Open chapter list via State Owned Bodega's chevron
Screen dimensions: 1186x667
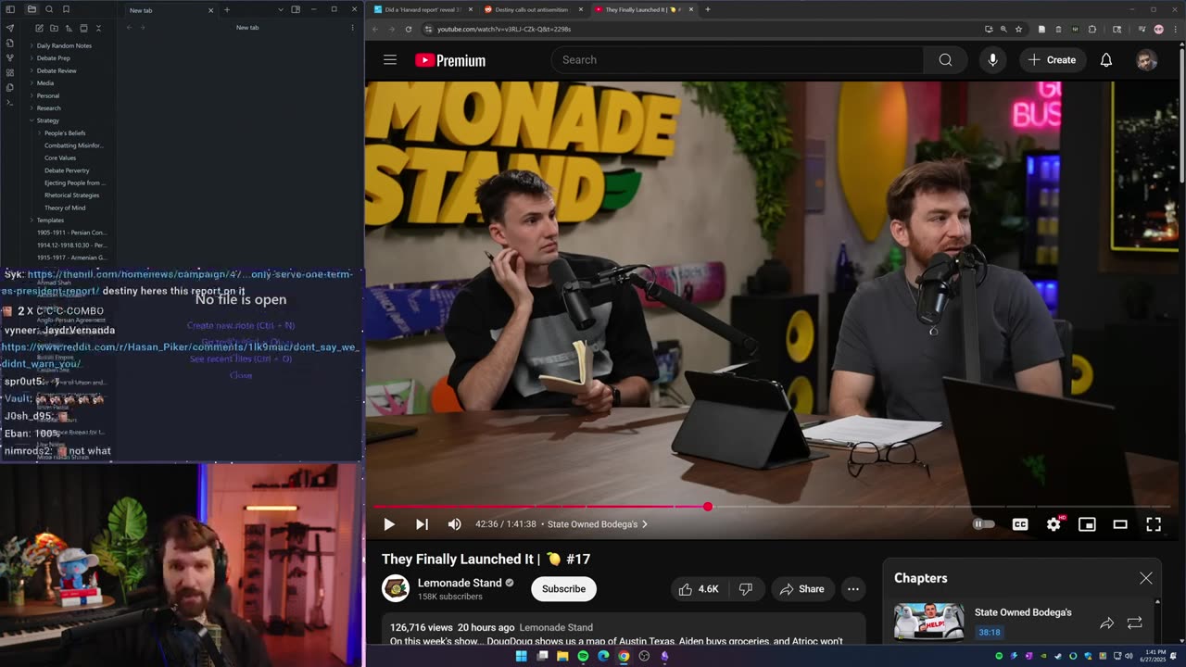(x=645, y=524)
